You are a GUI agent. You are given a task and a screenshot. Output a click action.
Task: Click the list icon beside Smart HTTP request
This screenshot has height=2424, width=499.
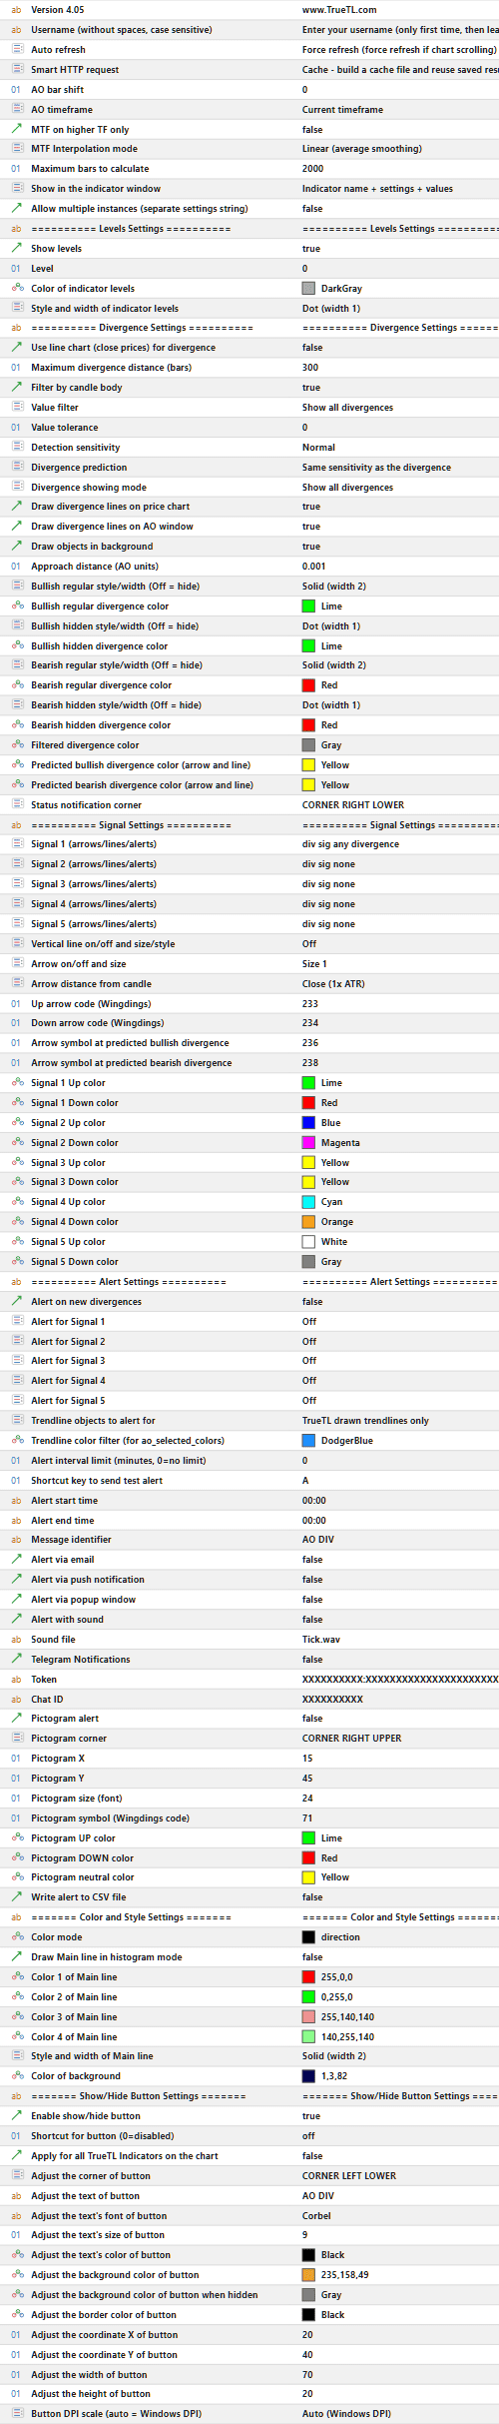coord(16,70)
